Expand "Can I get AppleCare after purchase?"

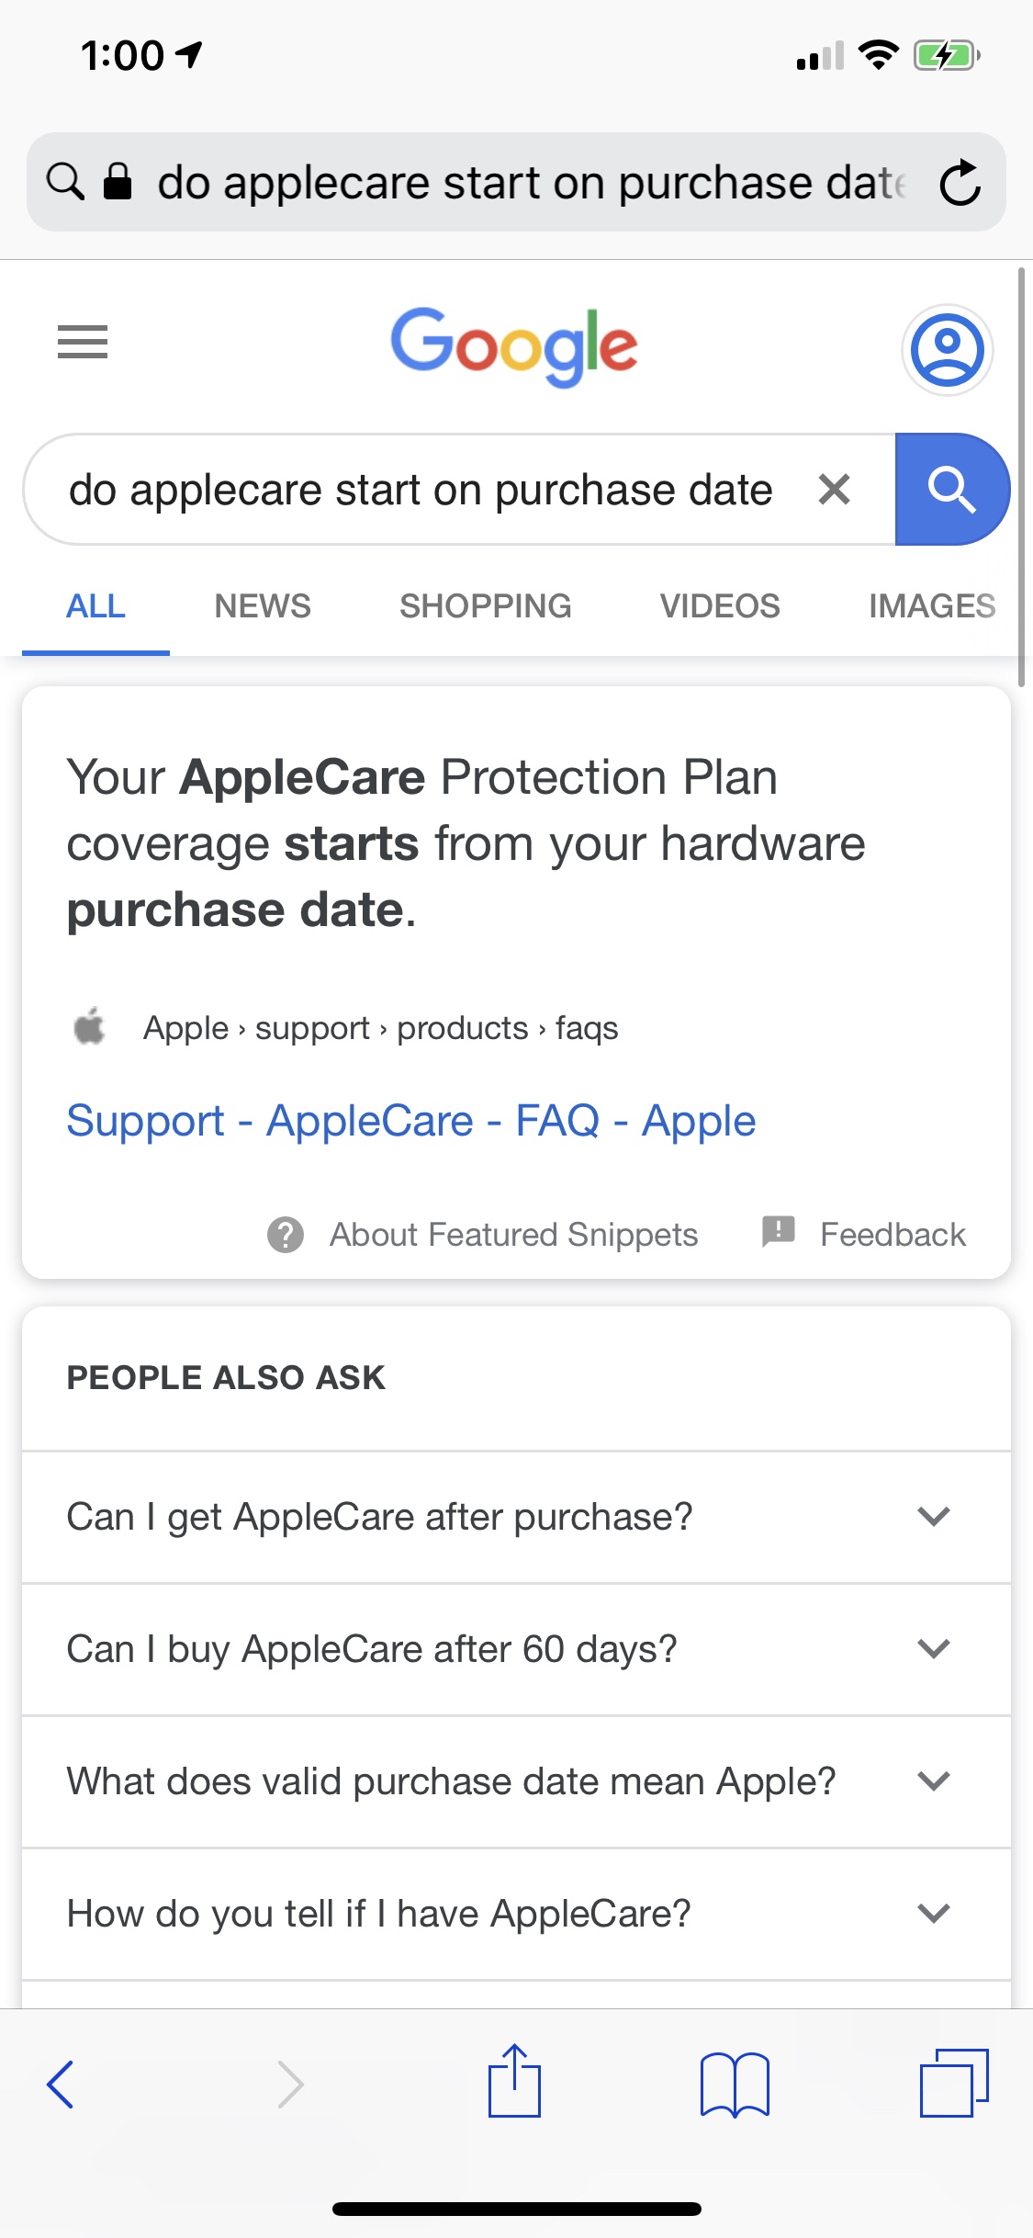[933, 1517]
